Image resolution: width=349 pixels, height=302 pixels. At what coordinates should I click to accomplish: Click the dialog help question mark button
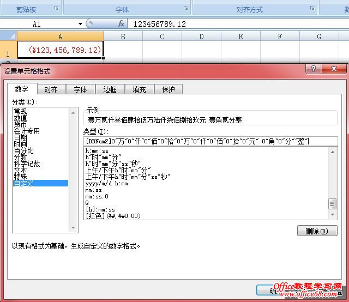tap(314, 70)
